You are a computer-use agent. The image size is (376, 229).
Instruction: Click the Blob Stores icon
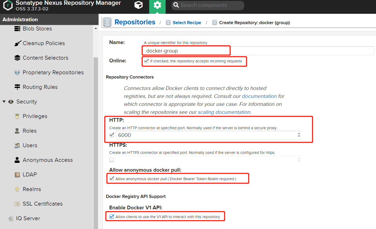click(x=17, y=29)
